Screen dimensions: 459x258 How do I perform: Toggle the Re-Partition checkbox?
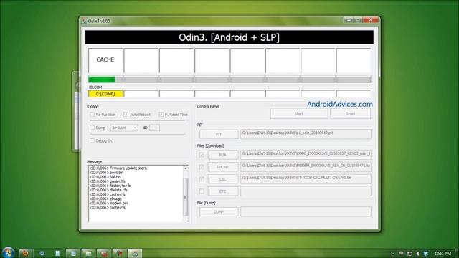[93, 115]
